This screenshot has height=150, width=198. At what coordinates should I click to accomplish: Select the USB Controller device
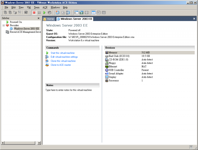coord(149,70)
